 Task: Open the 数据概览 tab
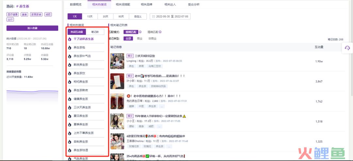(76, 5)
